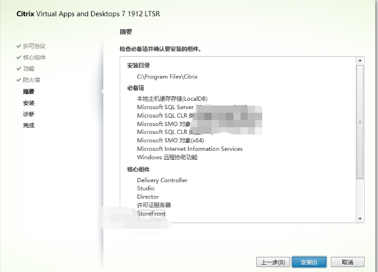Click the 检查必备项并确认要安装的组件 instruction text
This screenshot has height=272, width=378.
click(160, 49)
